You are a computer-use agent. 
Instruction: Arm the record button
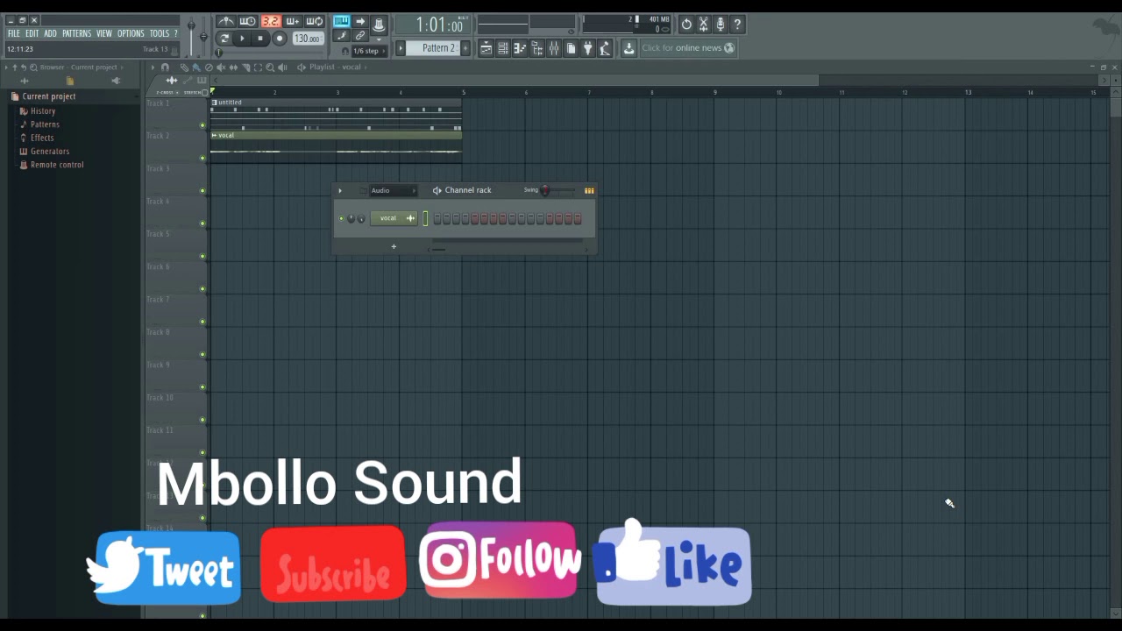pos(279,38)
